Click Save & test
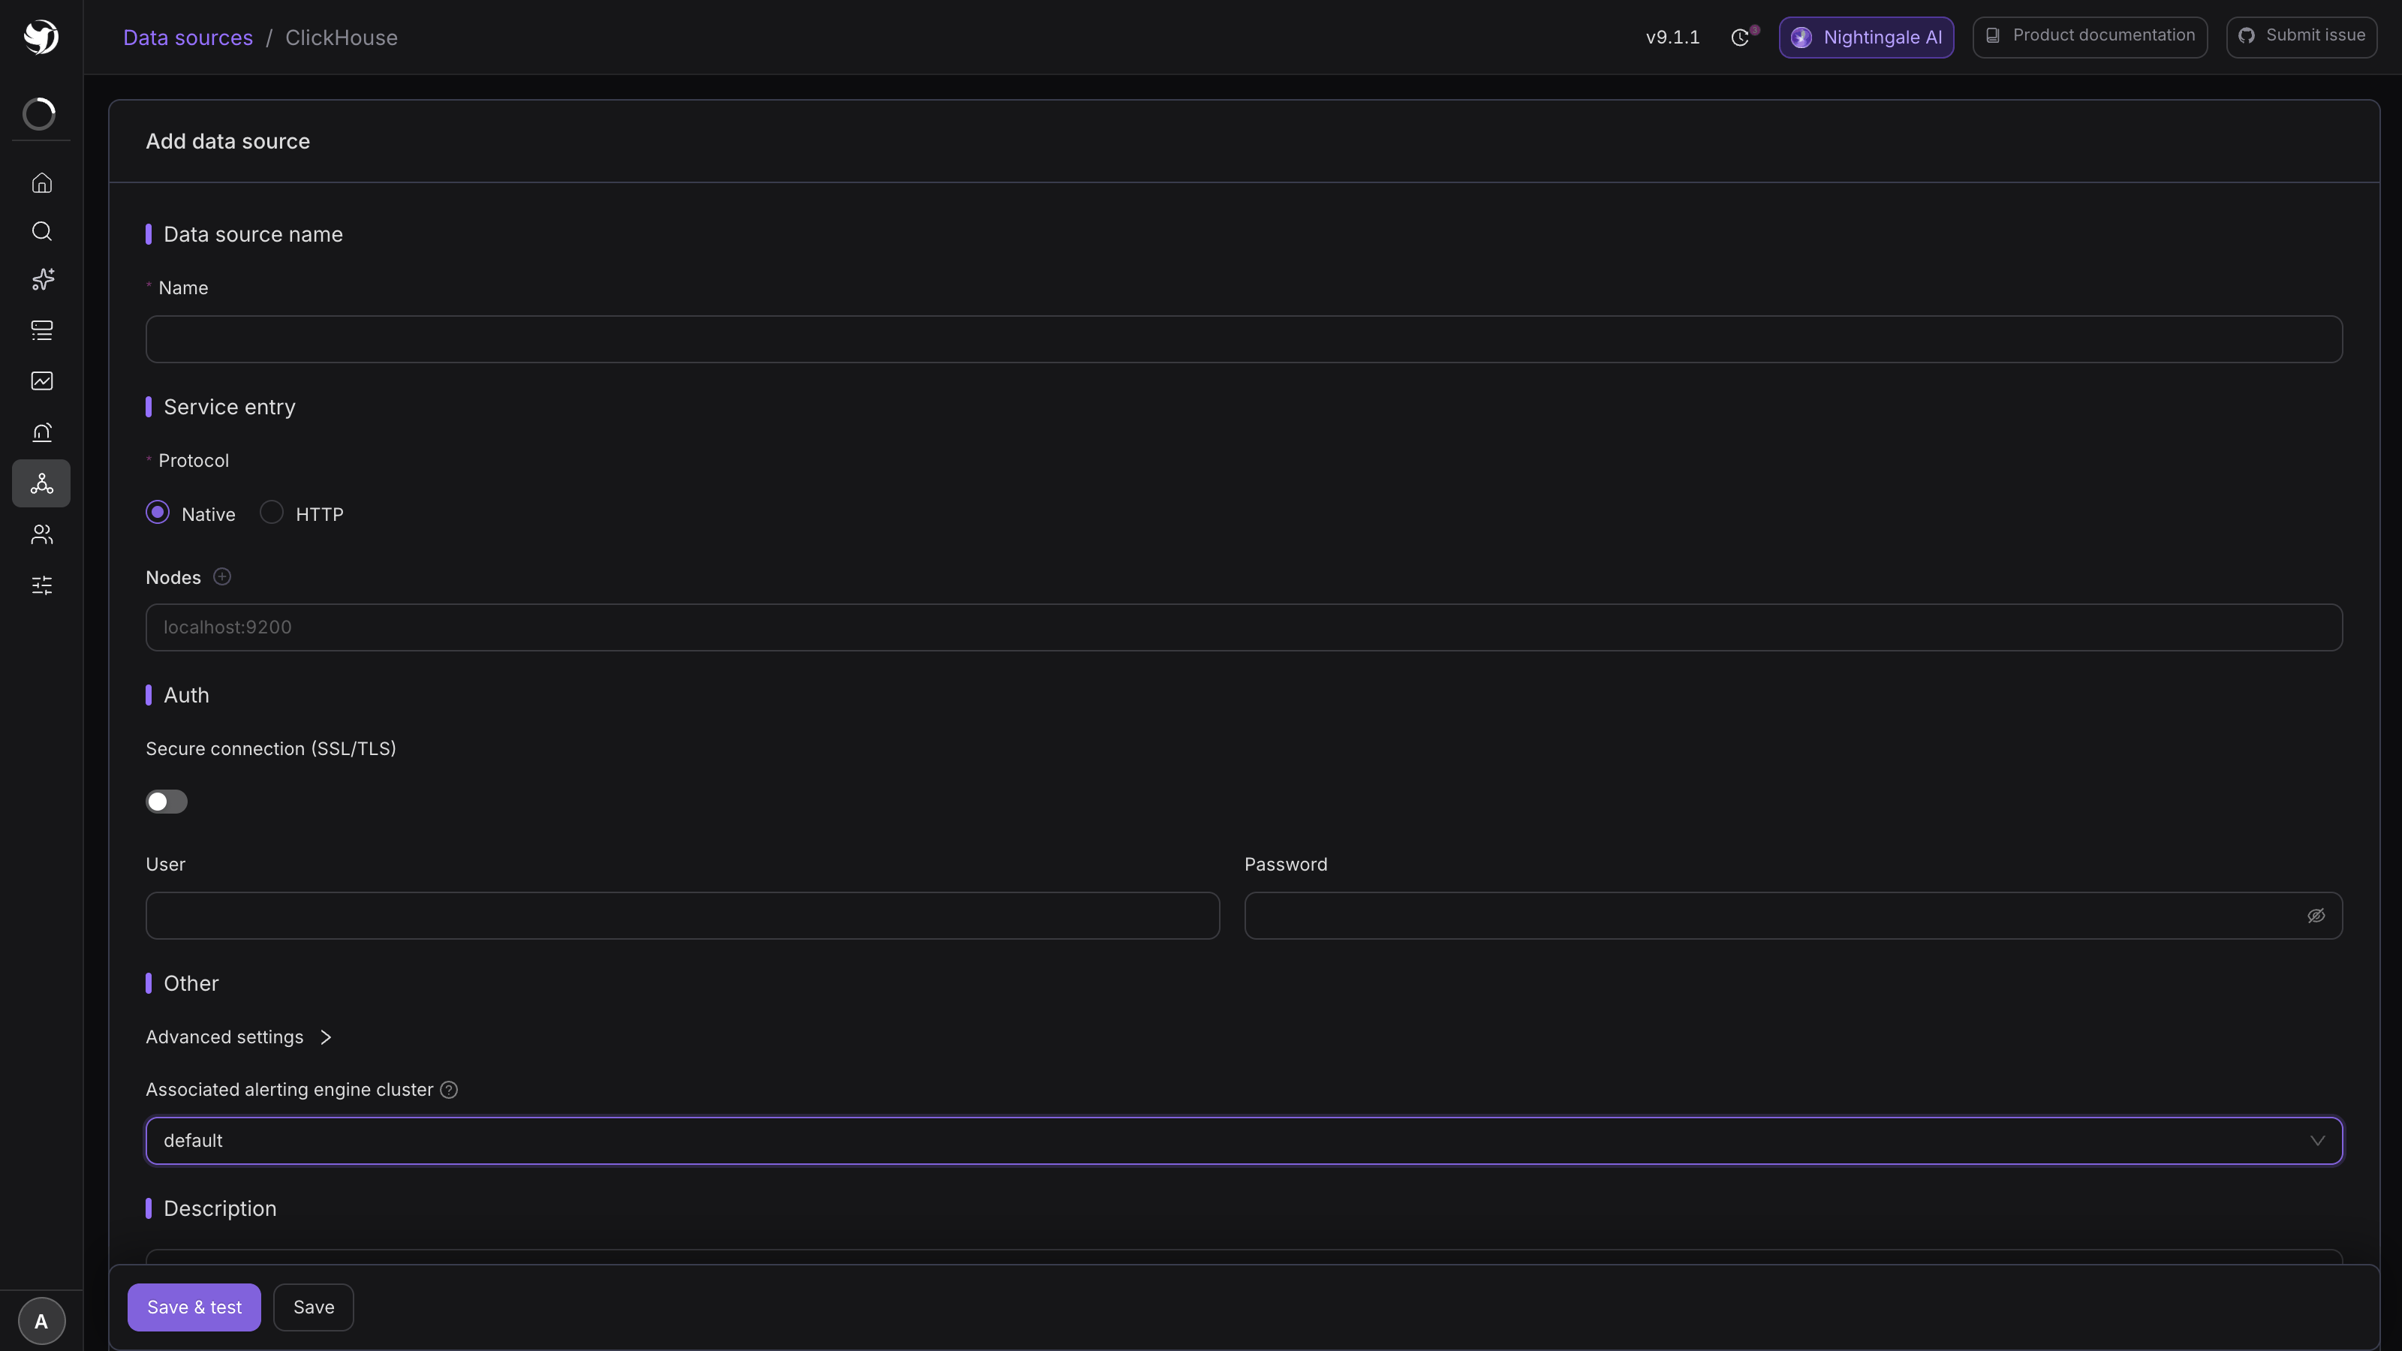Image resolution: width=2402 pixels, height=1351 pixels. [x=194, y=1307]
